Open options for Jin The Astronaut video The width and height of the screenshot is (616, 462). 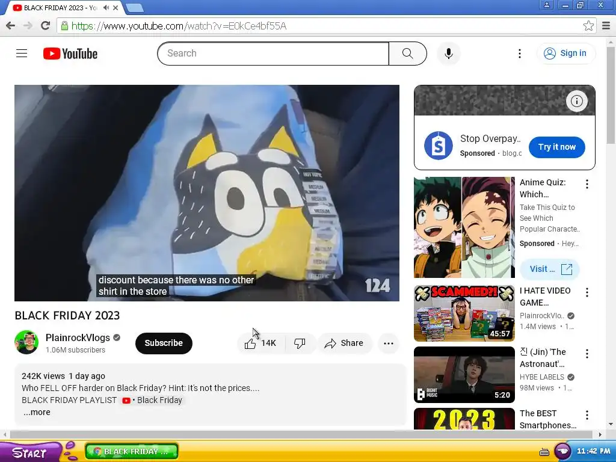pyautogui.click(x=587, y=354)
